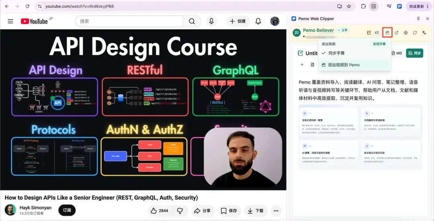Open YouTube hamburger guide menu

[x=10, y=21]
